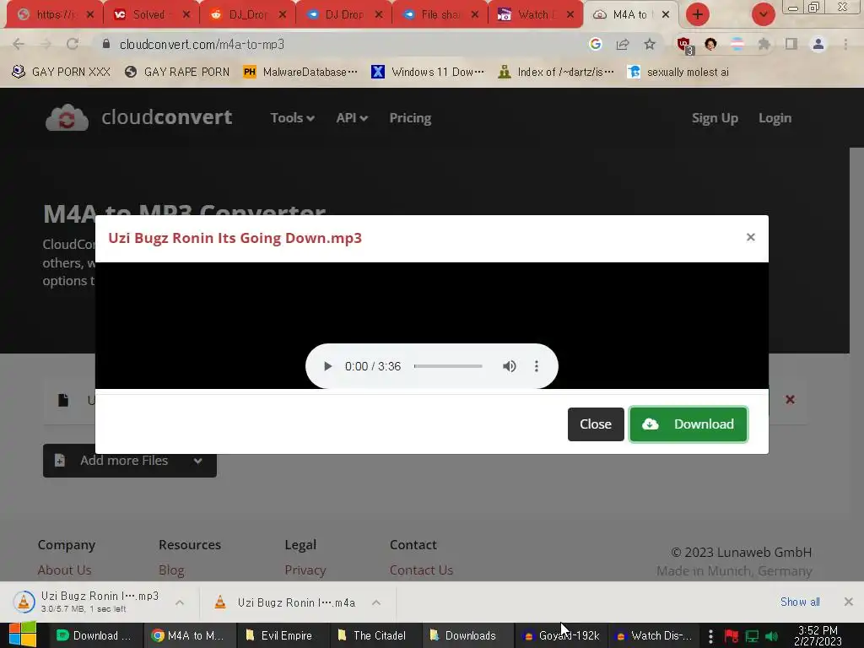Open the Extensions puzzle icon
The height and width of the screenshot is (648, 864).
(x=764, y=44)
